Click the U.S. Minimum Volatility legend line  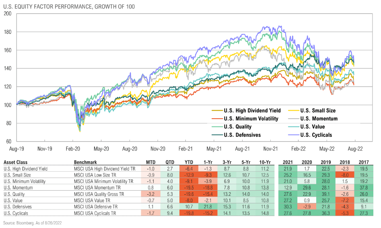coord(217,119)
